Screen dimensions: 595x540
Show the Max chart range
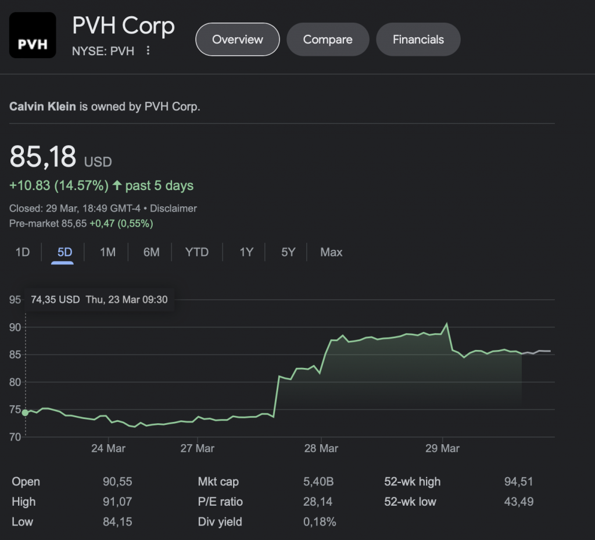[331, 252]
